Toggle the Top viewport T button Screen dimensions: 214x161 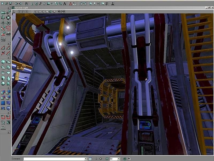click(x=19, y=12)
